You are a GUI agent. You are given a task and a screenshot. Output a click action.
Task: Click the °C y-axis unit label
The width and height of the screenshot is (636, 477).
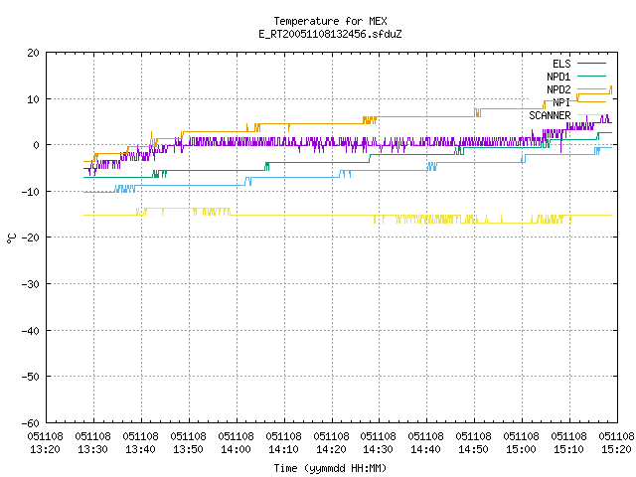tap(11, 238)
